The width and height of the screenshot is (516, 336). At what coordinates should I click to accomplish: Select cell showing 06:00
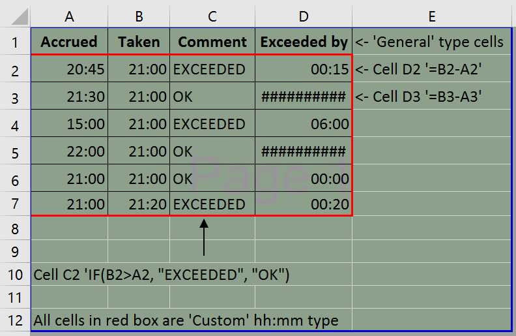pyautogui.click(x=304, y=123)
